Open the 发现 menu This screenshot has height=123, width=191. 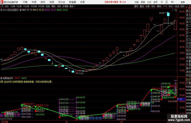pos(52,2)
